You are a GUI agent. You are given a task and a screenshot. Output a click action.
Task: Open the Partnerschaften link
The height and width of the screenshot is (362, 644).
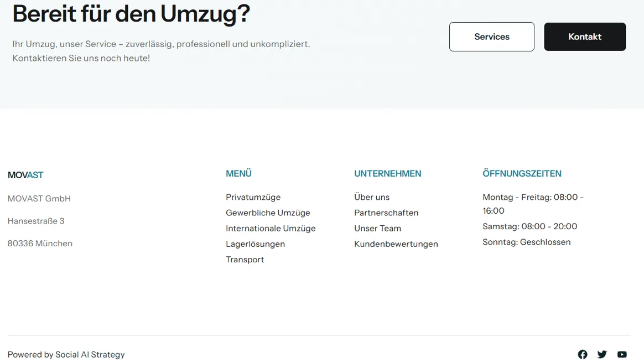[x=386, y=213]
